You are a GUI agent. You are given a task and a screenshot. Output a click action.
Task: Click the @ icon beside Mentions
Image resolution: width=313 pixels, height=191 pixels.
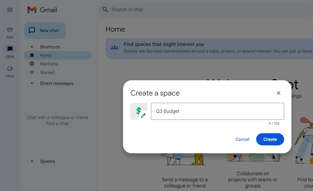(x=32, y=64)
